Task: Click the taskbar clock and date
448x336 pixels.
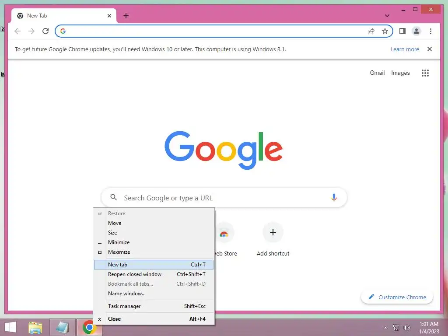Action: 429,328
